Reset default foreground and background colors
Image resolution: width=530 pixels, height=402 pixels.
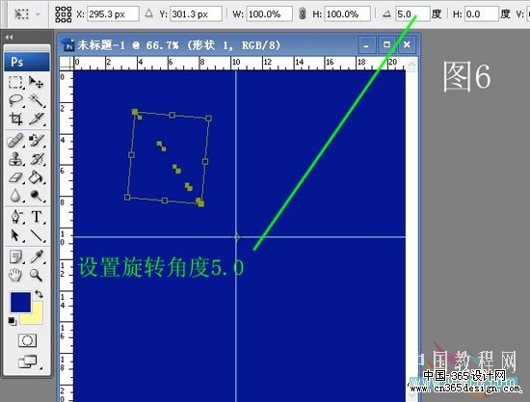pos(13,321)
